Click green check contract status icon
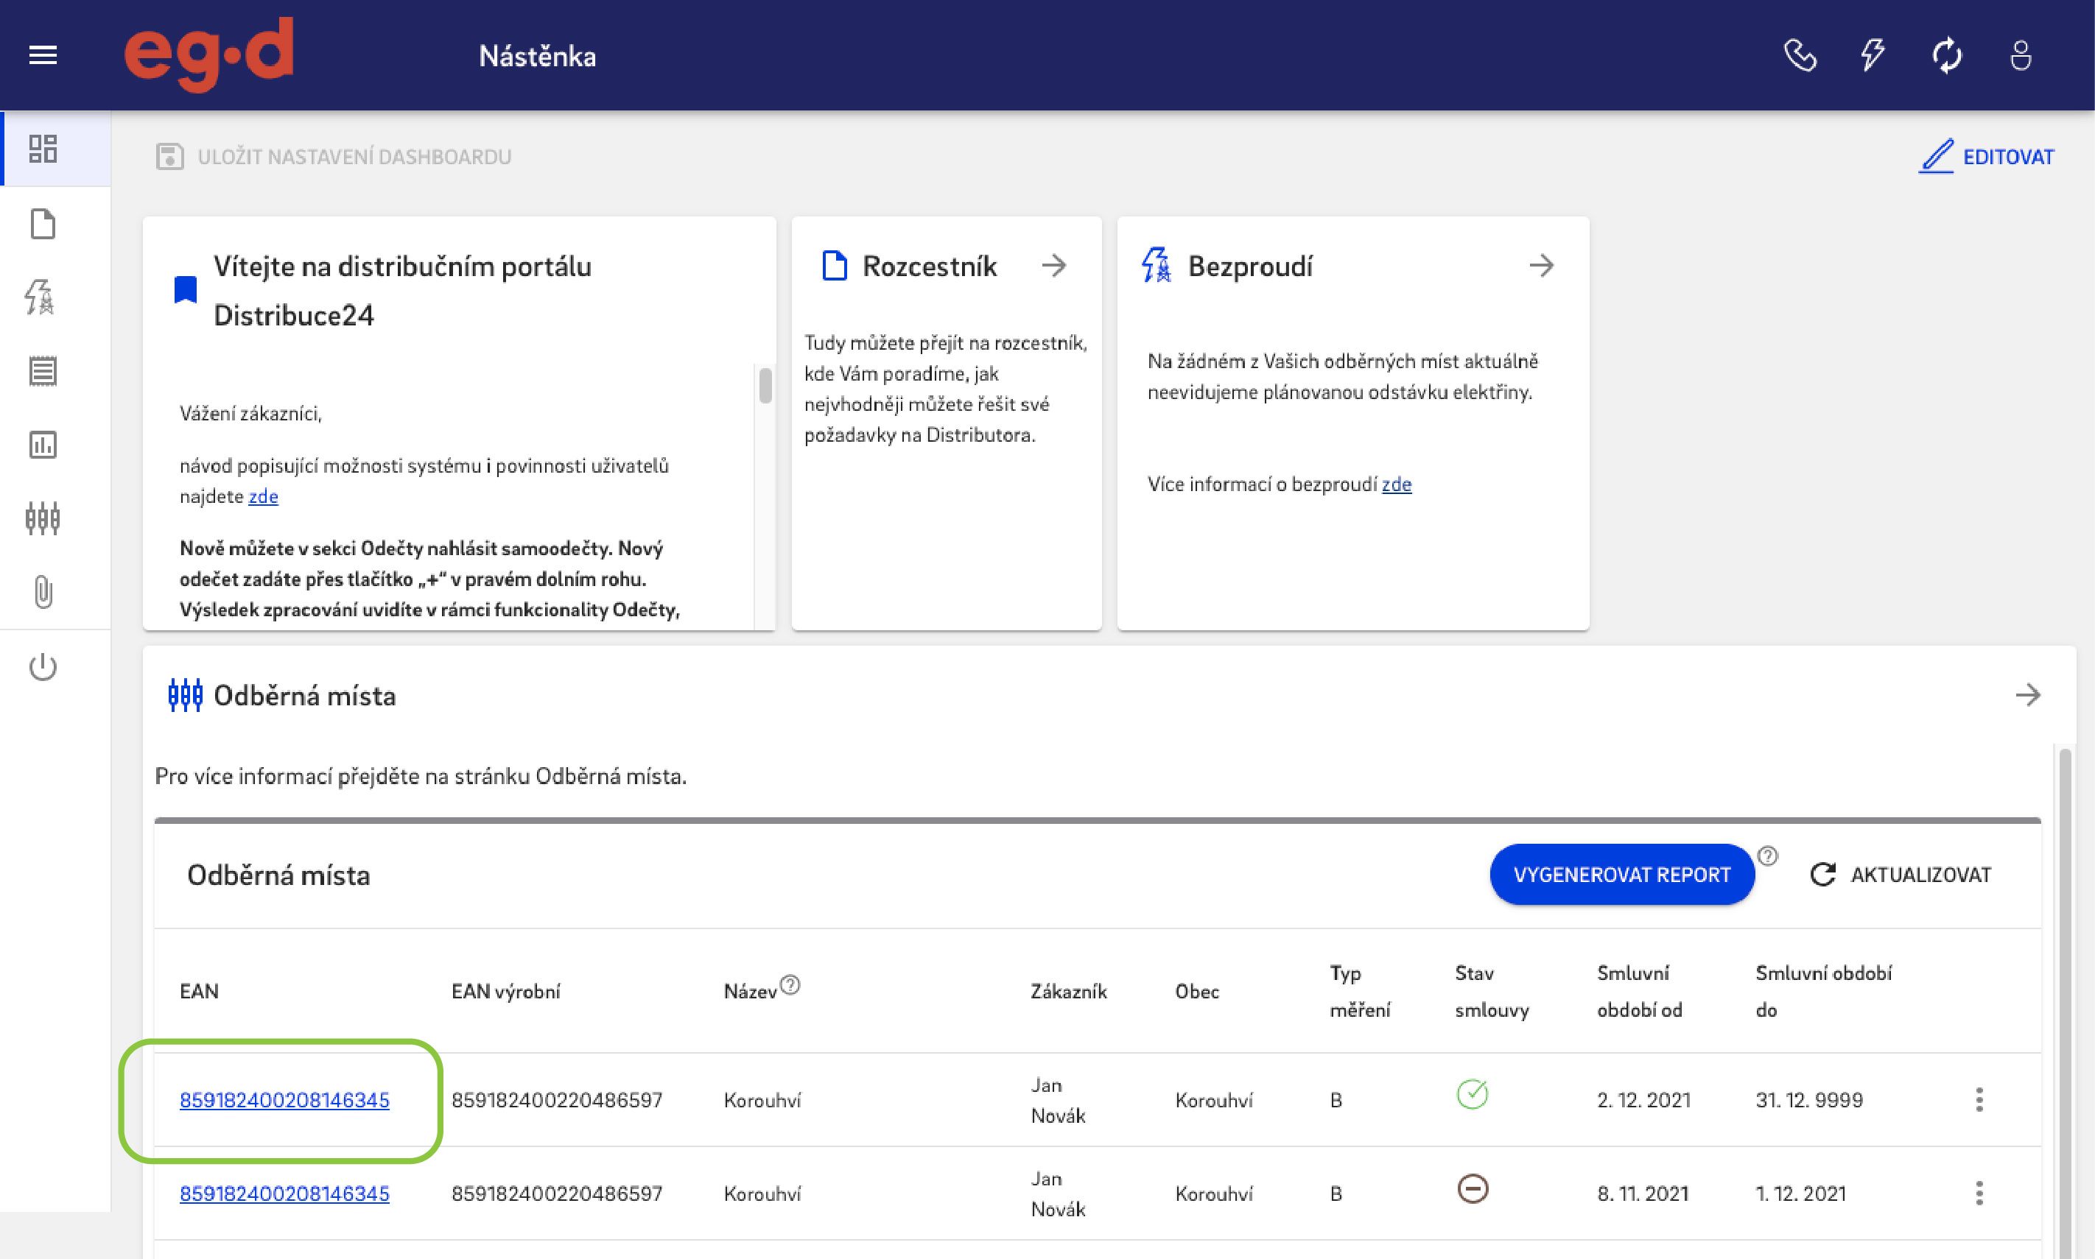 1472,1093
